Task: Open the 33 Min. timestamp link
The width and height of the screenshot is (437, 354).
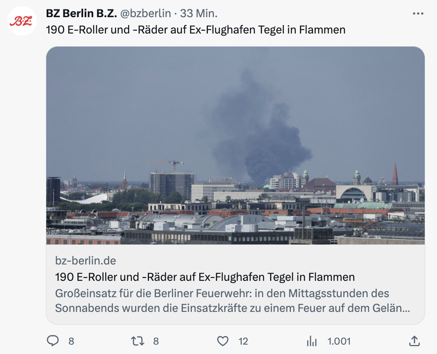Action: [x=198, y=13]
